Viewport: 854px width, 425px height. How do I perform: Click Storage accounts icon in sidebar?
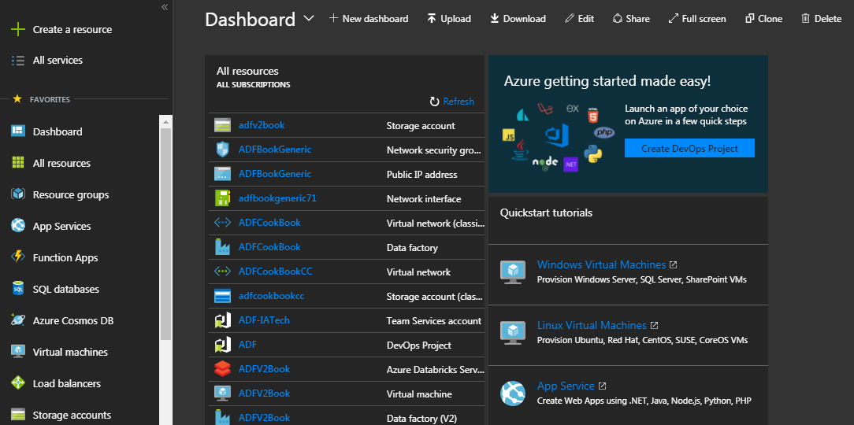tap(18, 415)
